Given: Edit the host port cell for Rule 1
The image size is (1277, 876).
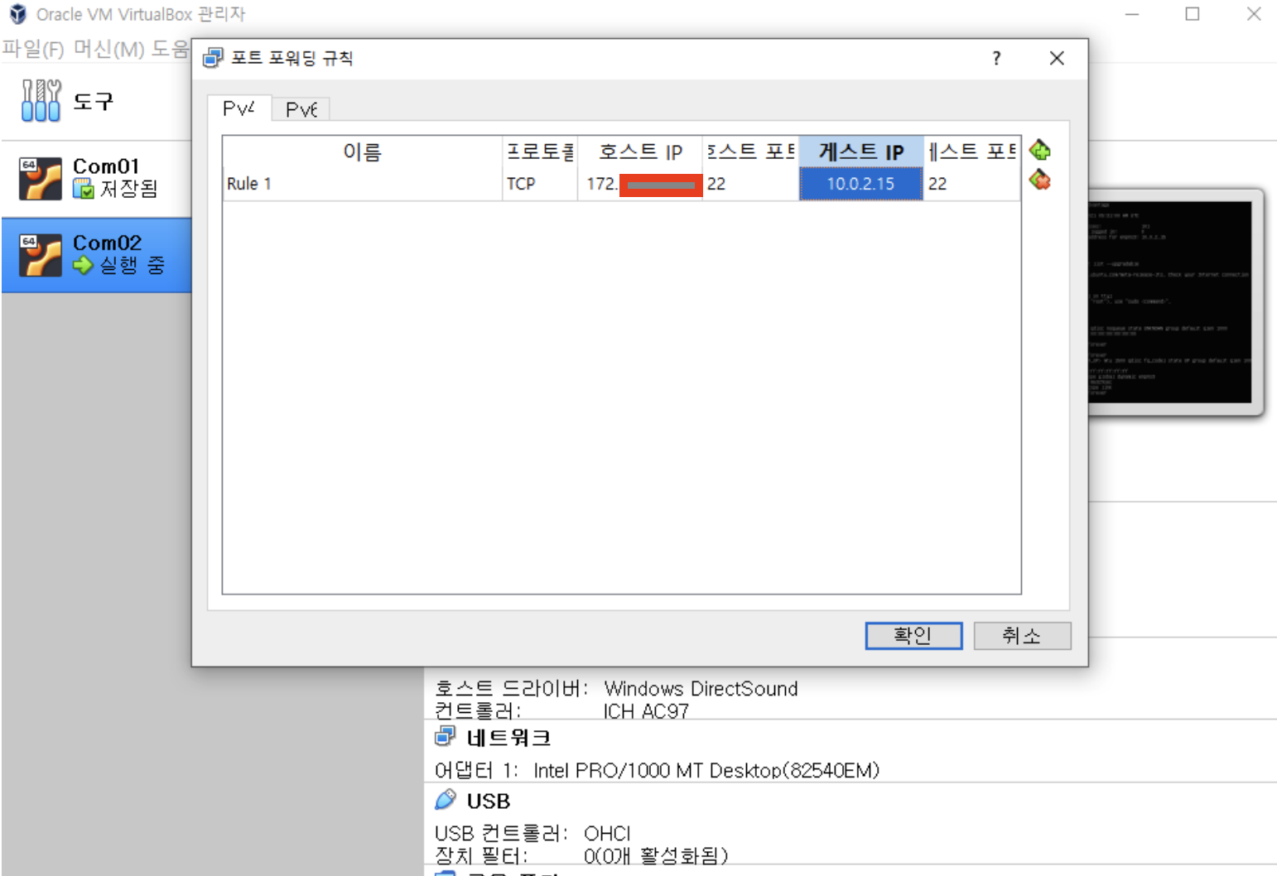Looking at the screenshot, I should click(750, 184).
